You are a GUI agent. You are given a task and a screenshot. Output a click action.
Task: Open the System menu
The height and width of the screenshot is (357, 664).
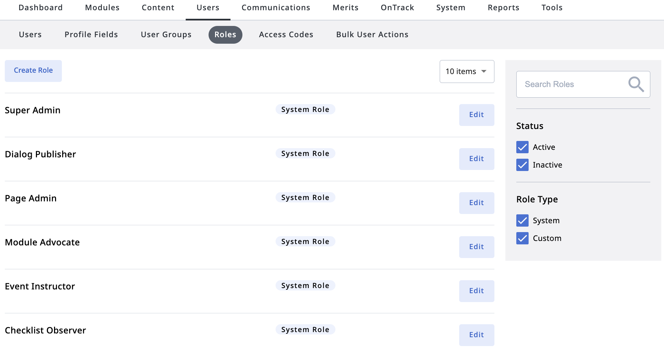pos(451,8)
